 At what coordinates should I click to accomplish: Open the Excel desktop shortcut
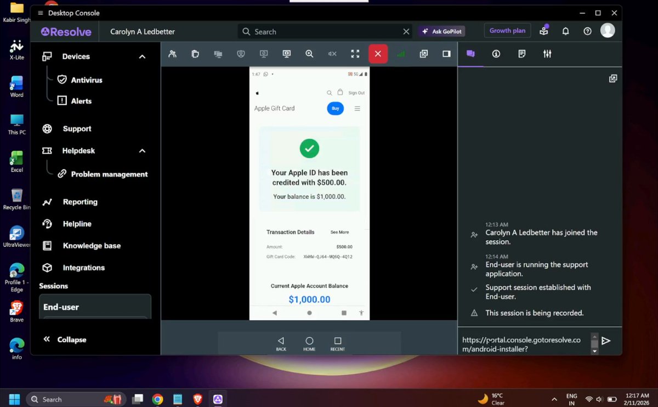click(16, 162)
